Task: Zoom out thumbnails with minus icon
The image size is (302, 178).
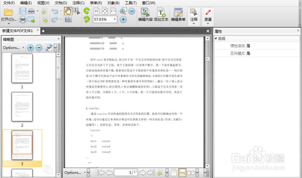Action: point(39,48)
